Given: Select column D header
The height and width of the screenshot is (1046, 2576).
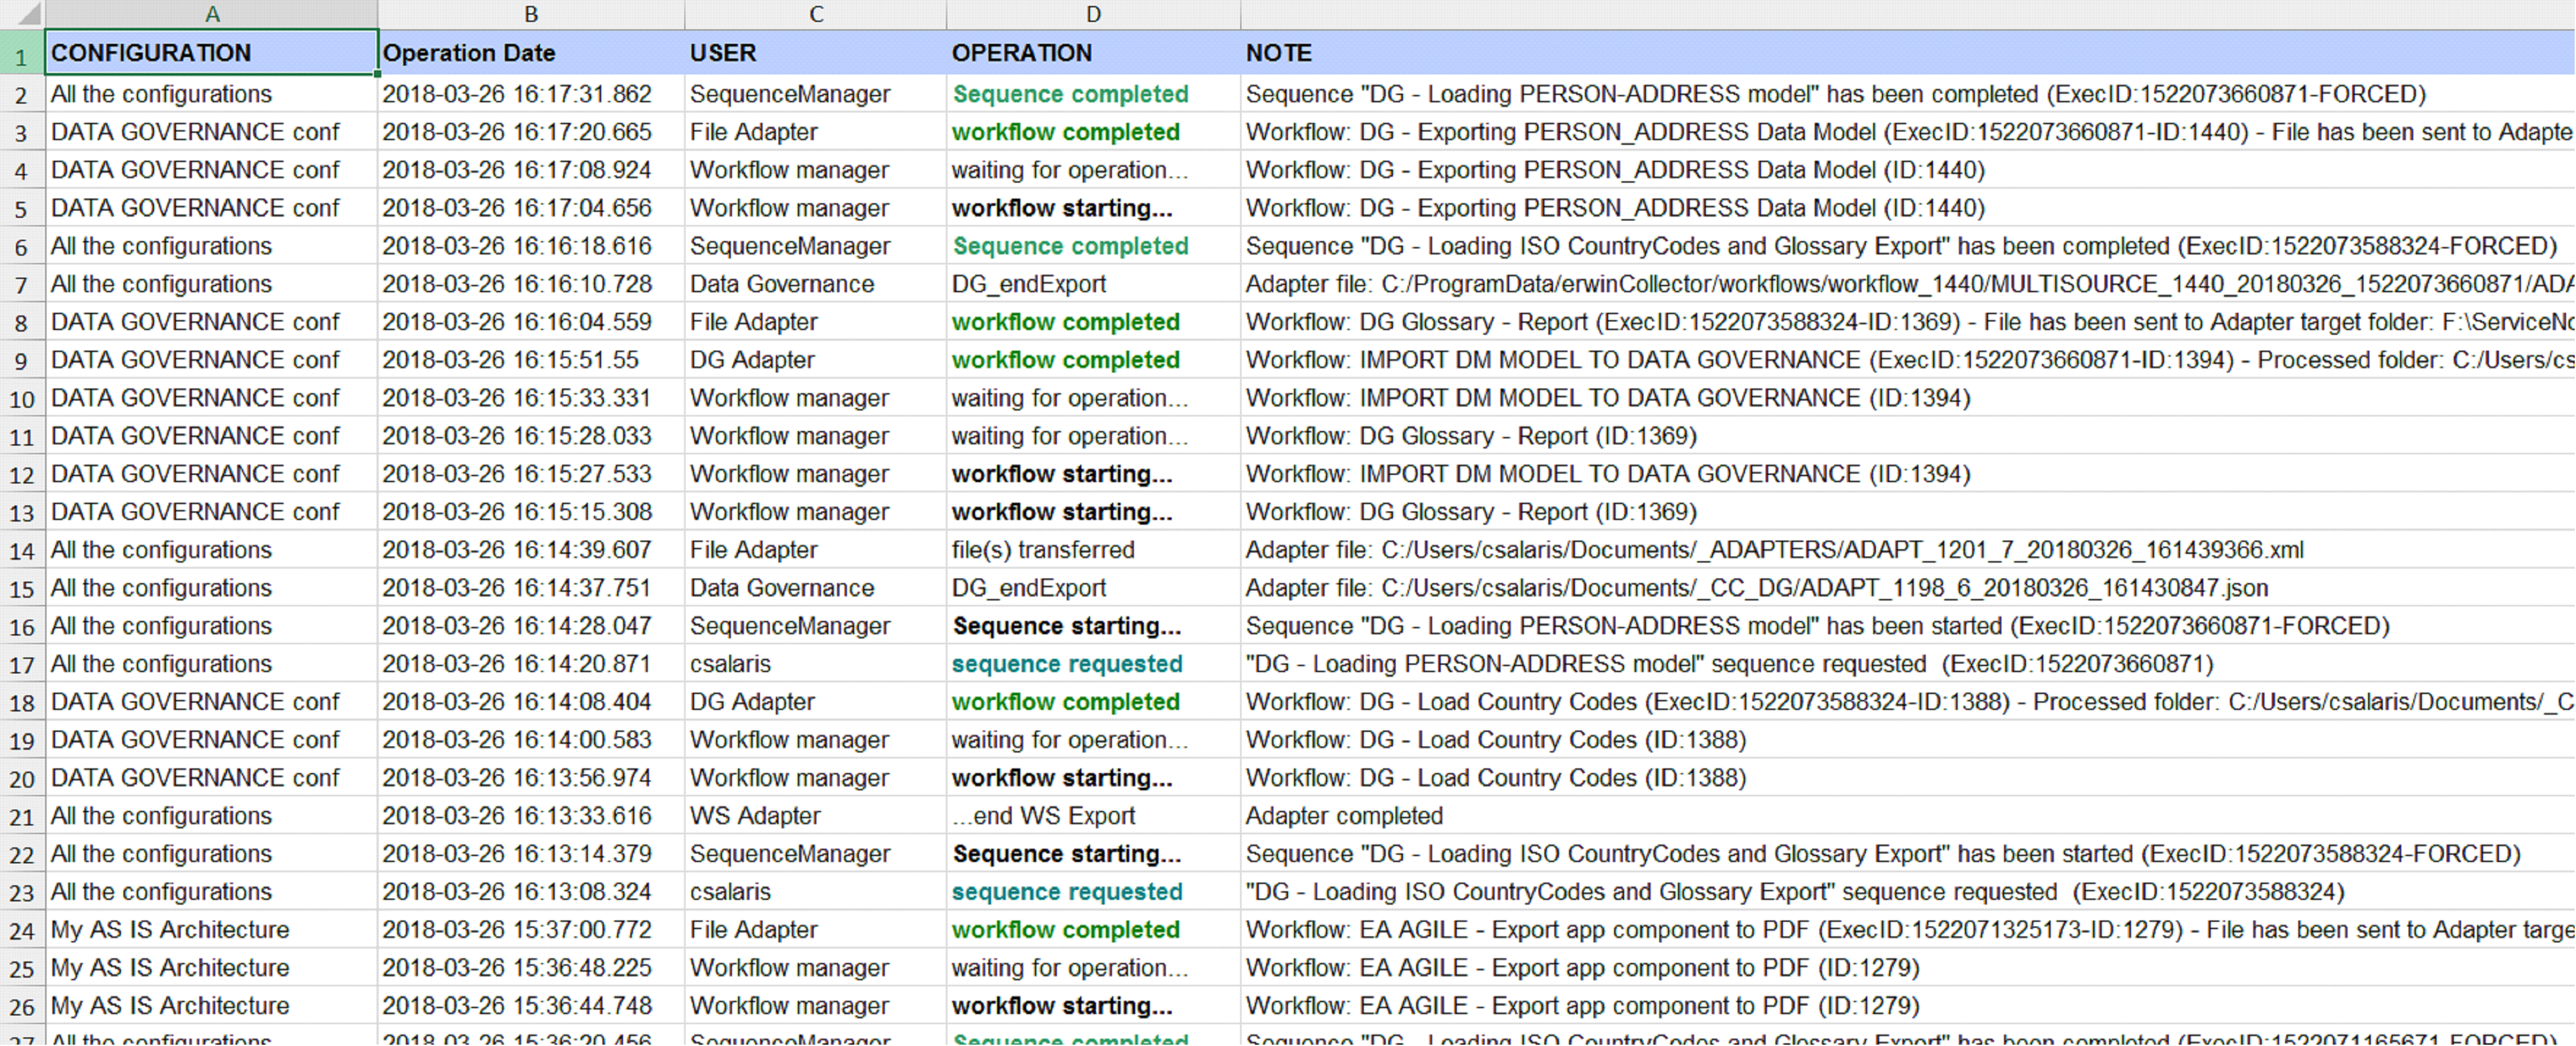Looking at the screenshot, I should [x=1093, y=14].
